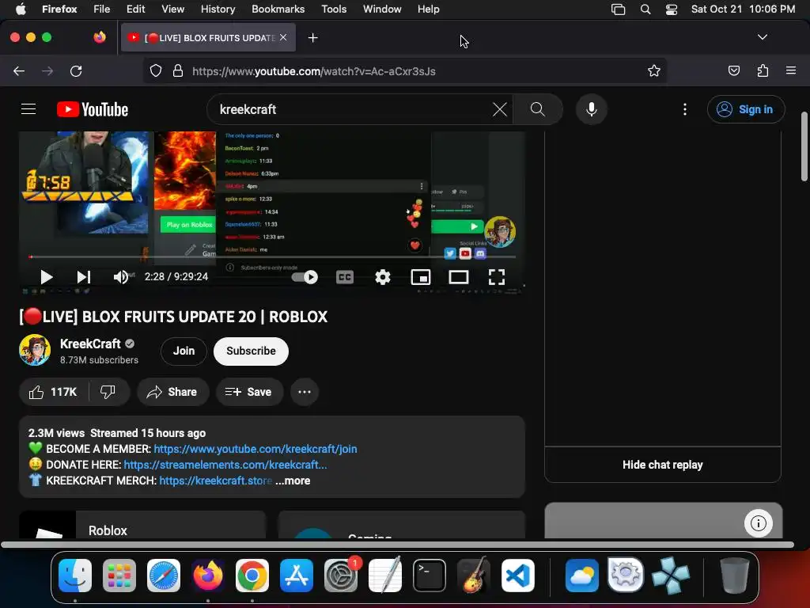Enter full screen mode

coord(497,277)
